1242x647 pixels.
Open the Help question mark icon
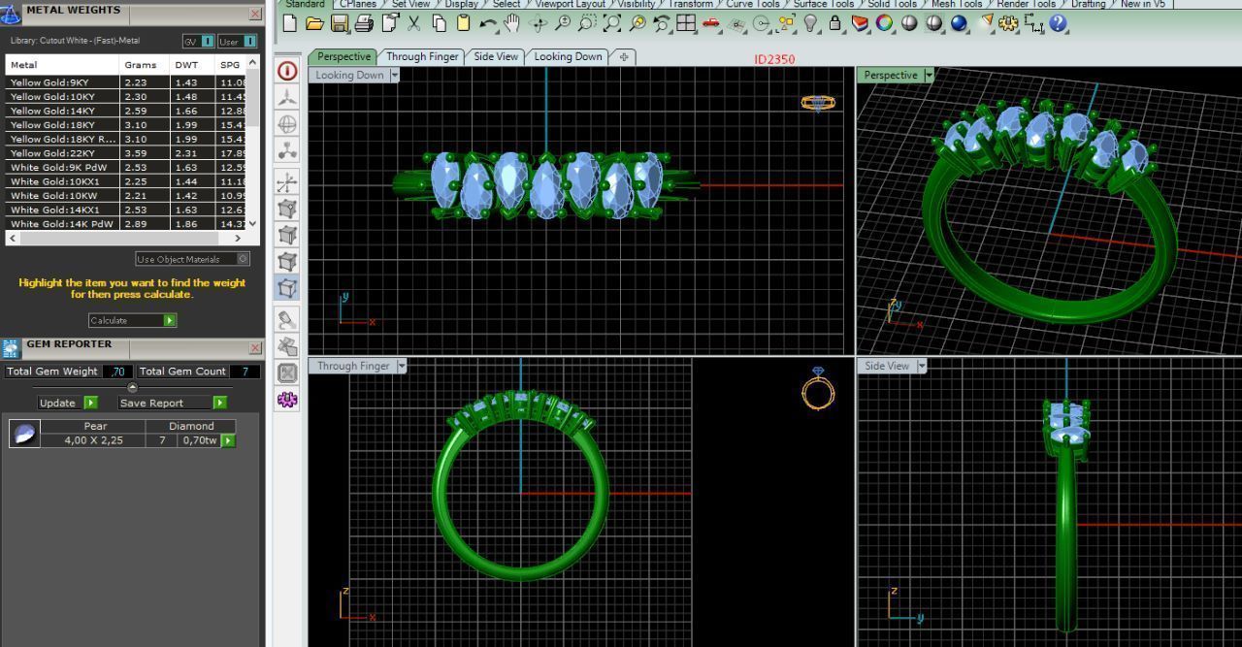click(x=1059, y=23)
